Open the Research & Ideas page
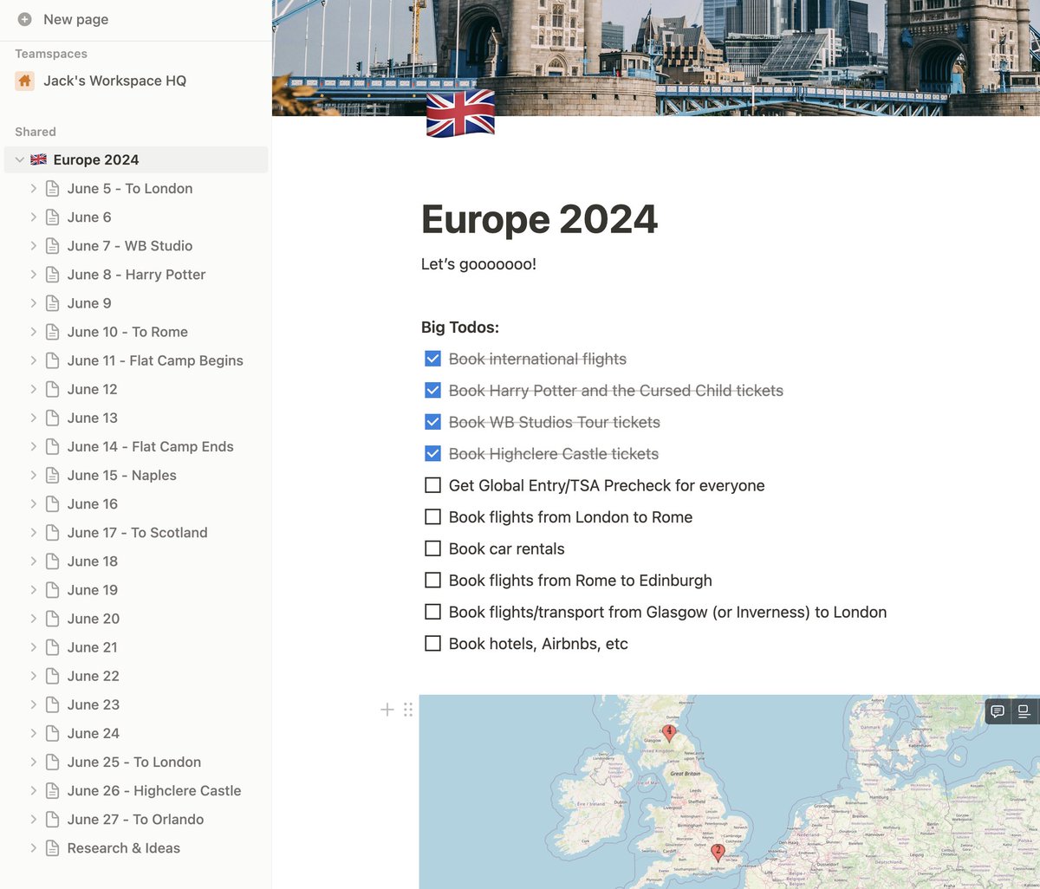The height and width of the screenshot is (889, 1040). [x=124, y=847]
